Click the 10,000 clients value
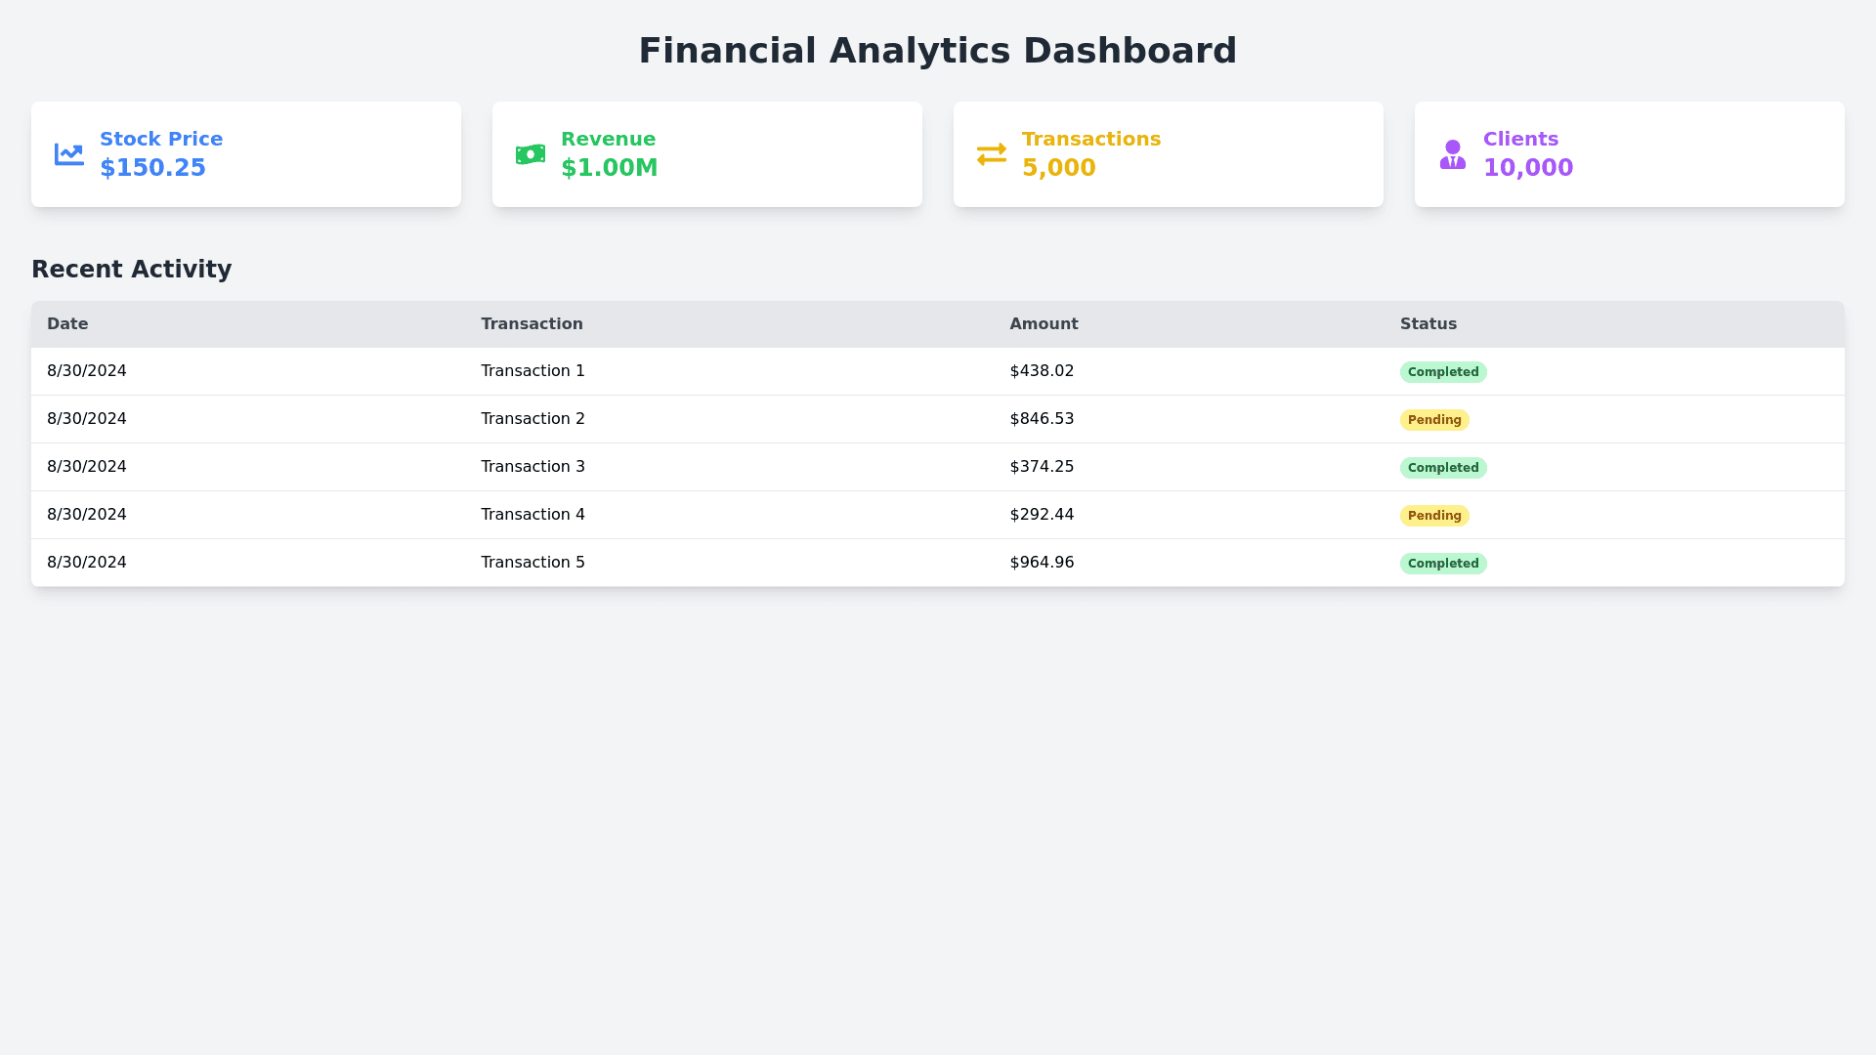Screen dimensions: 1876x1055 (1527, 168)
